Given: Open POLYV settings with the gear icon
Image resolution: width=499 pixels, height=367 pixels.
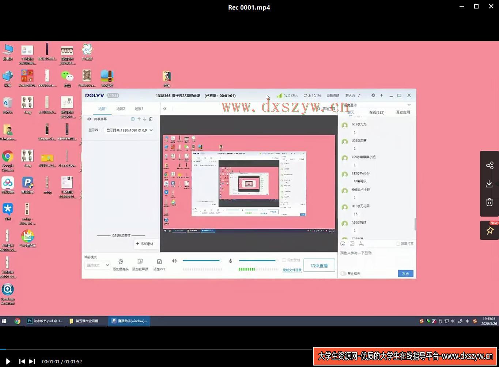Looking at the screenshot, I should pyautogui.click(x=373, y=96).
